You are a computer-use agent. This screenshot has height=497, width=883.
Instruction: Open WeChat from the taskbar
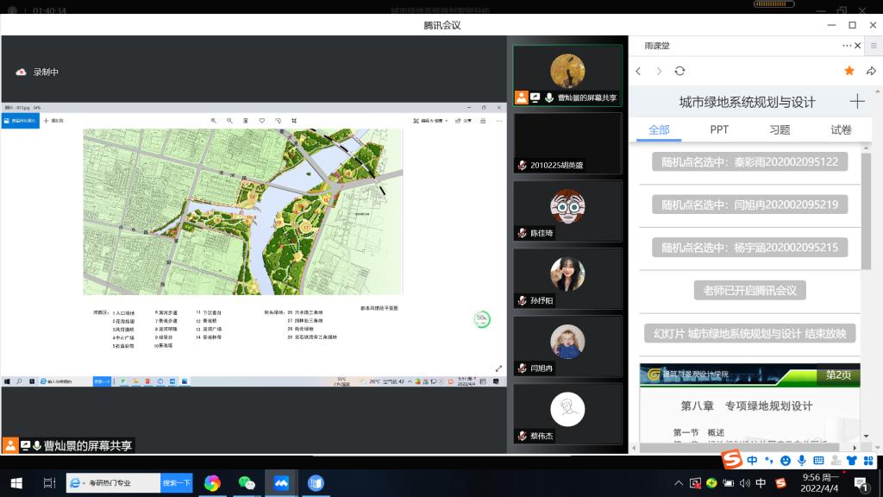pyautogui.click(x=247, y=483)
